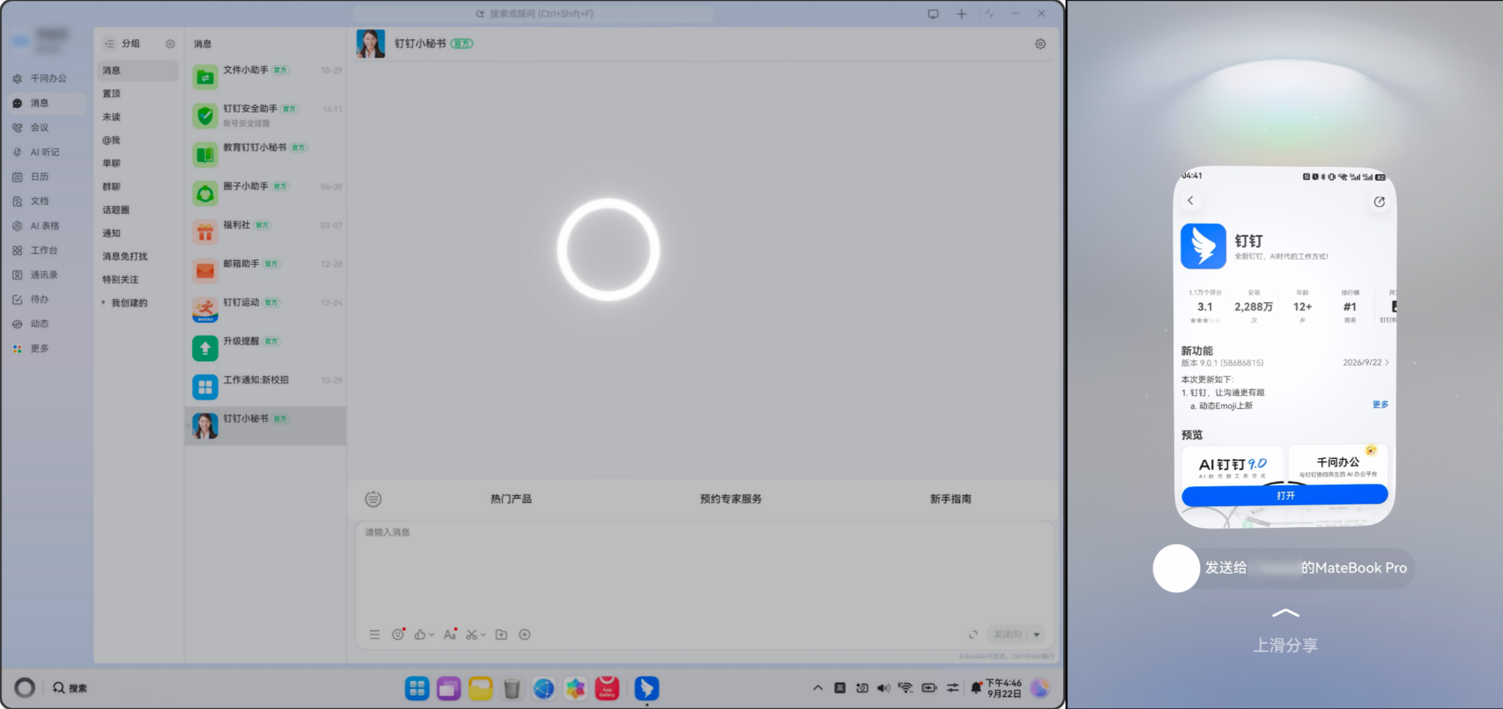Viewport: 1503px width, 709px height.
Task: Open the dropdown arrow next to 发送(S)
Action: point(1037,635)
